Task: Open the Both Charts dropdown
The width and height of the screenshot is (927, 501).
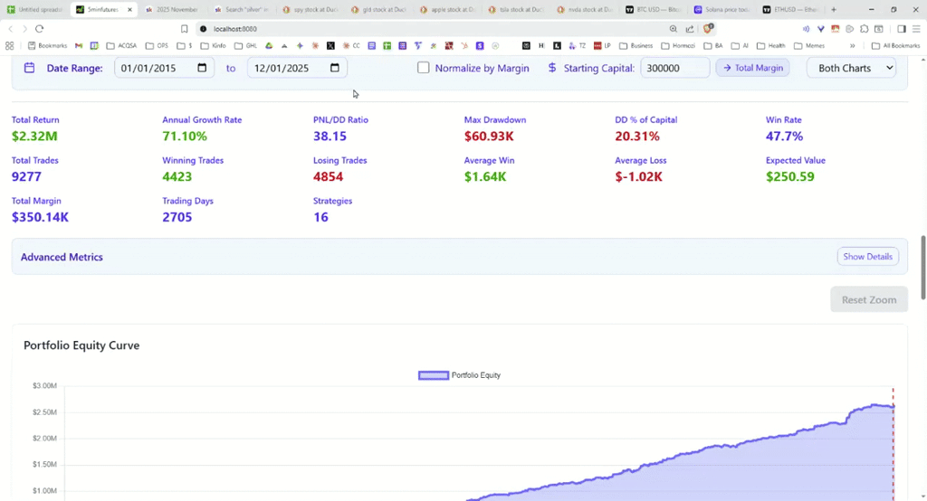Action: [x=851, y=68]
